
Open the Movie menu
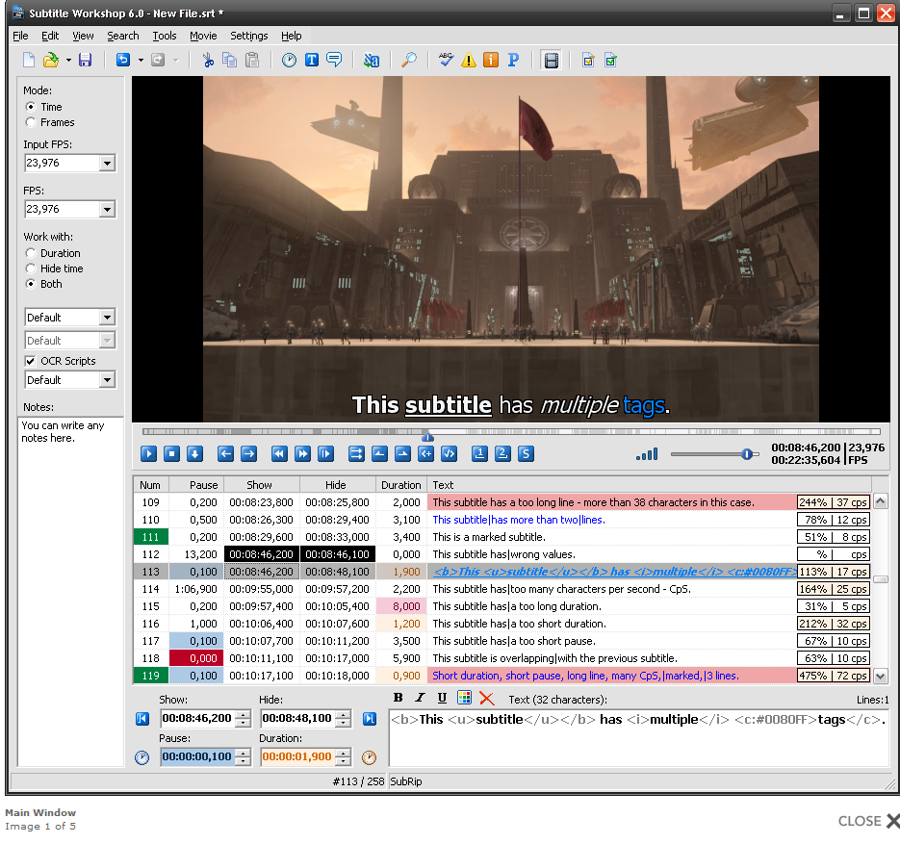coord(203,36)
